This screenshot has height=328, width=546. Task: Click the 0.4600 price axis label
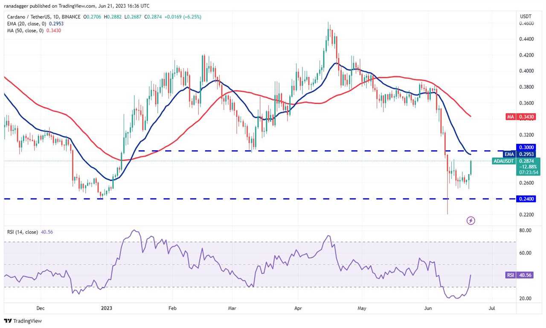(527, 23)
